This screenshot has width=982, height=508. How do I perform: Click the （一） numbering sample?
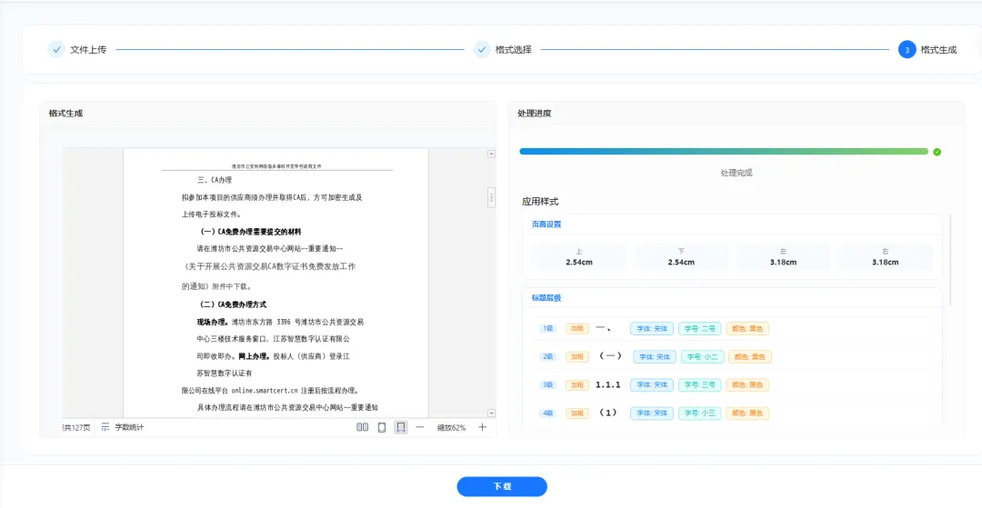point(609,356)
